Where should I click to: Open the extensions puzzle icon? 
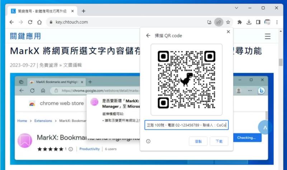point(239,22)
